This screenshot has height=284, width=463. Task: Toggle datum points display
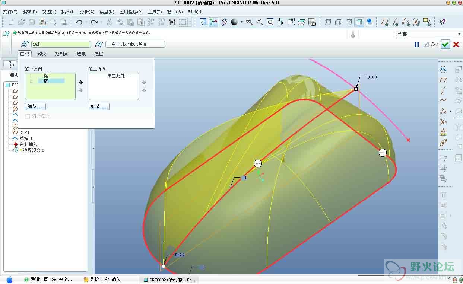(x=406, y=22)
